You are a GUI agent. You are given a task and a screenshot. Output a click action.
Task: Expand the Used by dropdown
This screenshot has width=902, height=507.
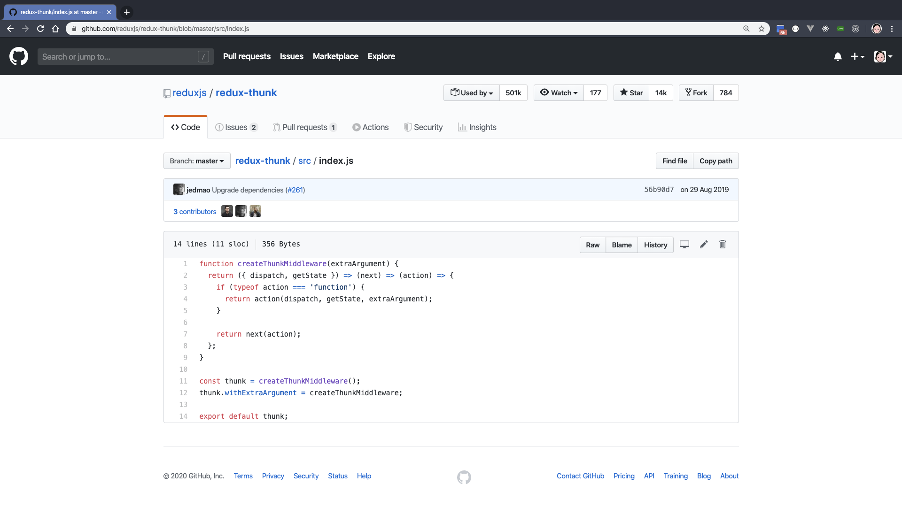(472, 93)
